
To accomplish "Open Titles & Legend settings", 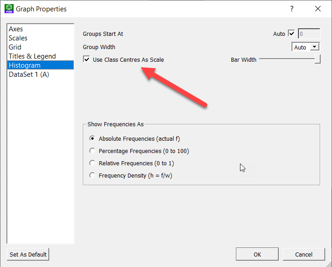I will click(32, 56).
